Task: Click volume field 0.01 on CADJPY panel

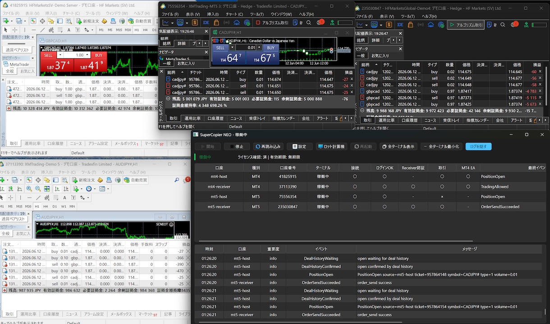Action: 246,47
